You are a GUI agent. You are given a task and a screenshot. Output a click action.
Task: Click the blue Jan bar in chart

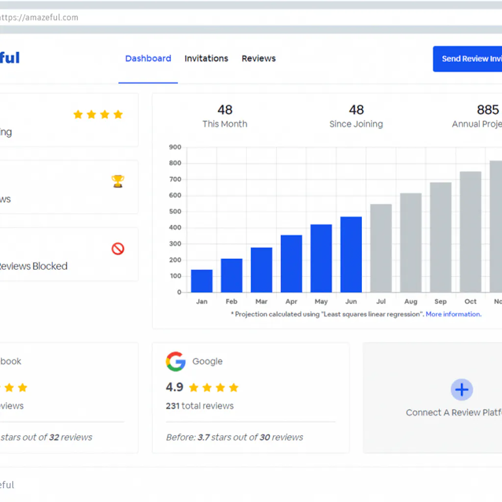click(201, 281)
